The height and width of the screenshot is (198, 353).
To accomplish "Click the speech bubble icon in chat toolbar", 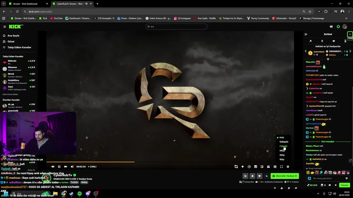I will point(334,41).
